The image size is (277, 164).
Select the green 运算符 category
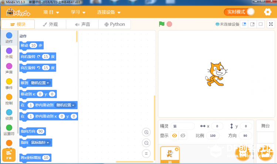click(9, 130)
